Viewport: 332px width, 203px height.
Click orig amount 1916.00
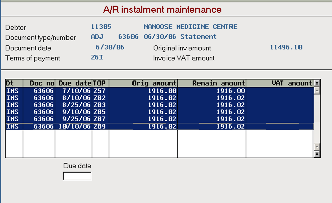[162, 91]
